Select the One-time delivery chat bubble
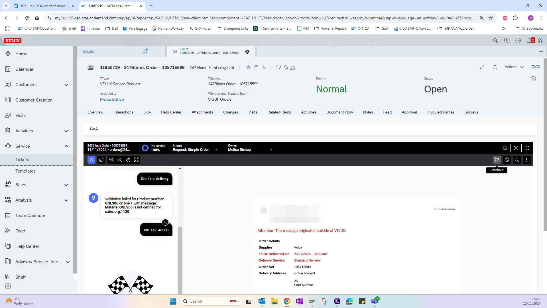This screenshot has height=308, width=547. (x=154, y=179)
